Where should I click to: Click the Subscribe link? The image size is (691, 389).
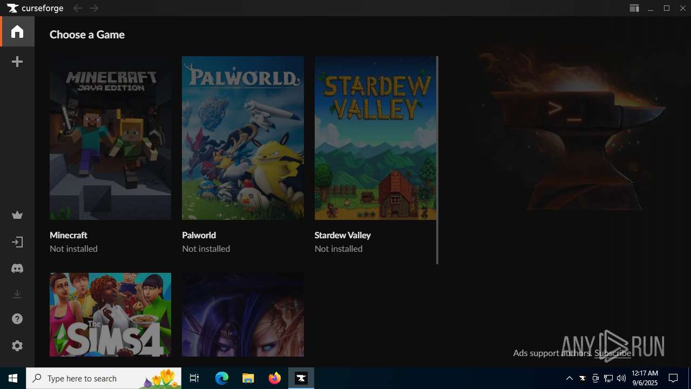[613, 353]
